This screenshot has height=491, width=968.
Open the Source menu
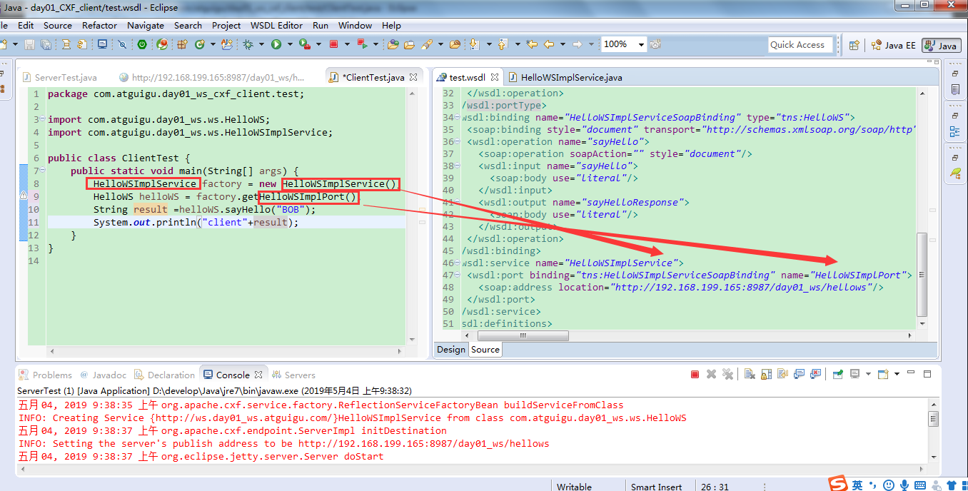[x=58, y=25]
